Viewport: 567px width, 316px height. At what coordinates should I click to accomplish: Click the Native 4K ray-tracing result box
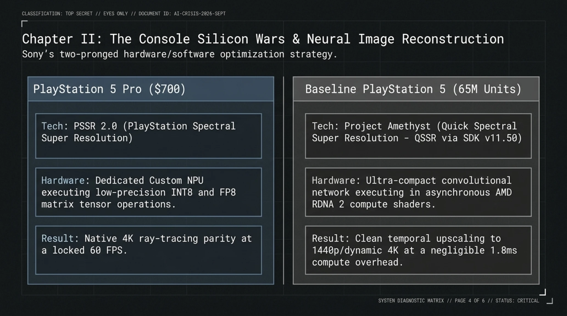pyautogui.click(x=149, y=250)
